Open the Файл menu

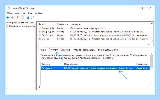click(10, 13)
